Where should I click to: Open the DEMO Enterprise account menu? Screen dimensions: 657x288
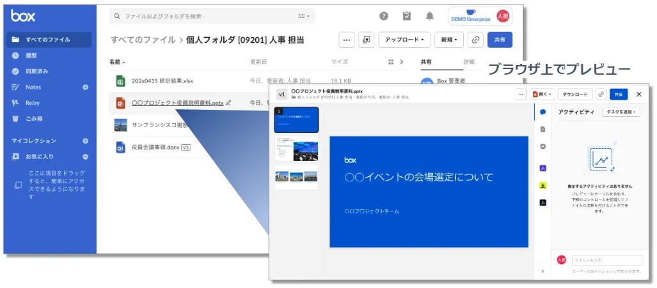[x=480, y=16]
